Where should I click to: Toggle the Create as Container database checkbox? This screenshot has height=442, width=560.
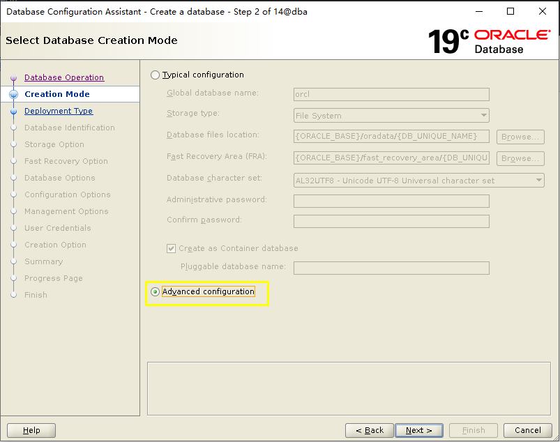pos(171,248)
